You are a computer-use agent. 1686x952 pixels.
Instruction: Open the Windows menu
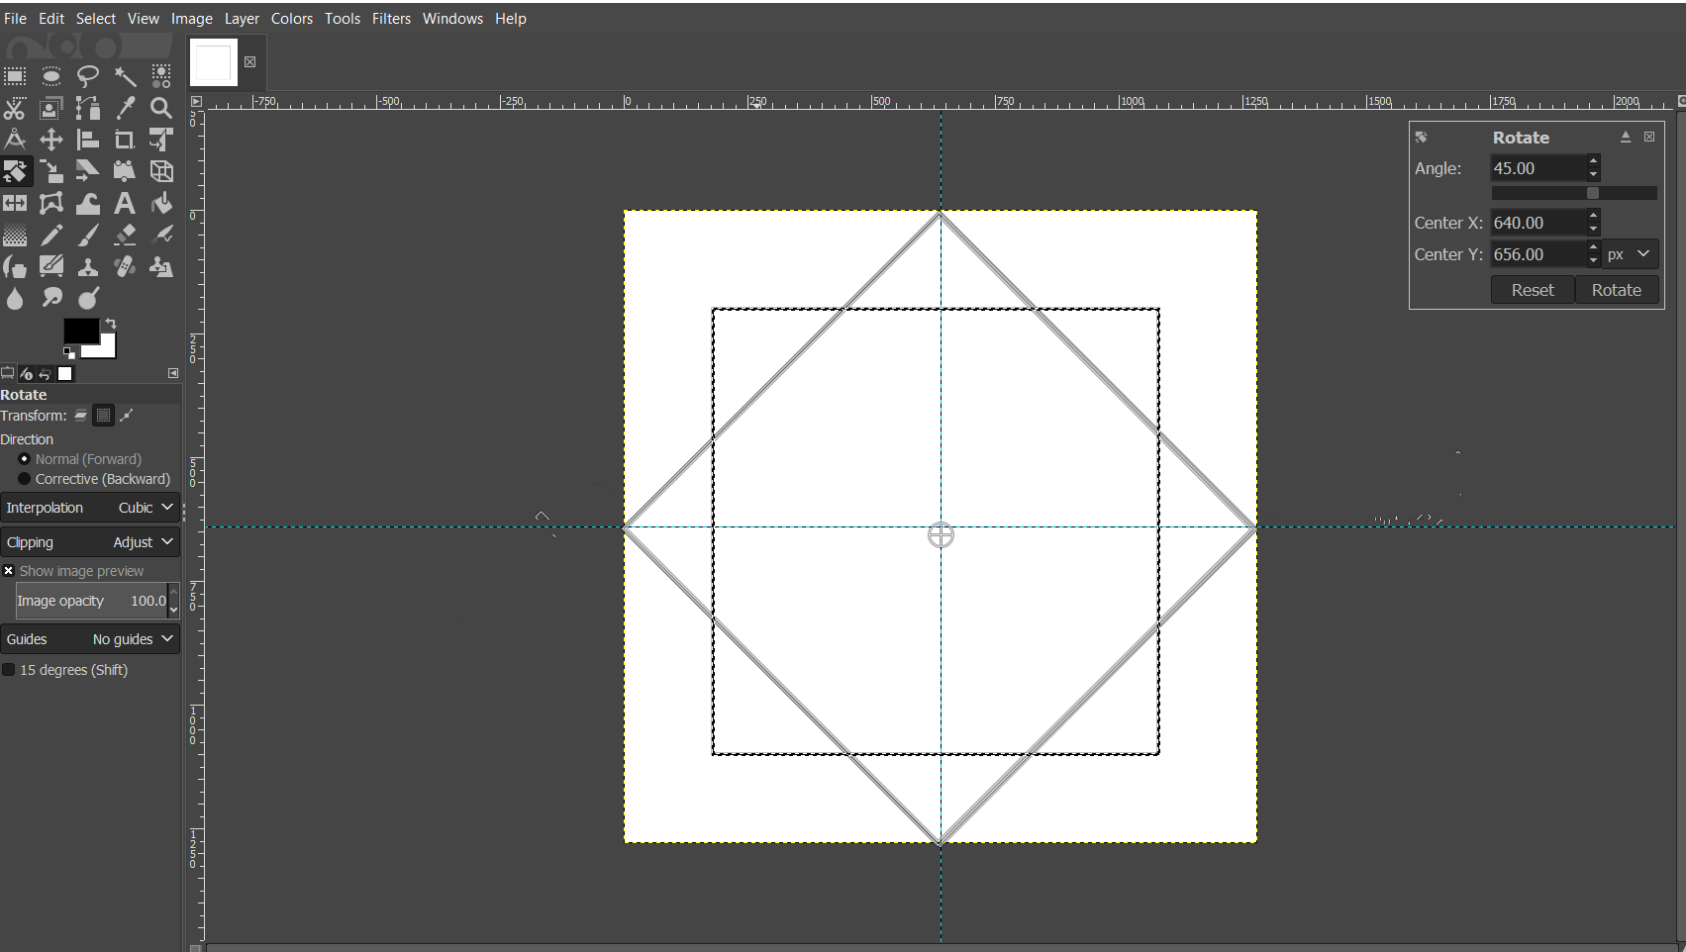coord(452,19)
